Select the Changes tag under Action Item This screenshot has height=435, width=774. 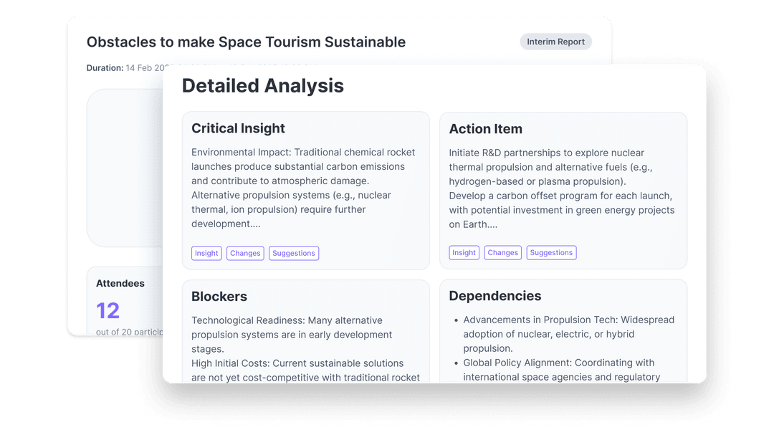[502, 252]
